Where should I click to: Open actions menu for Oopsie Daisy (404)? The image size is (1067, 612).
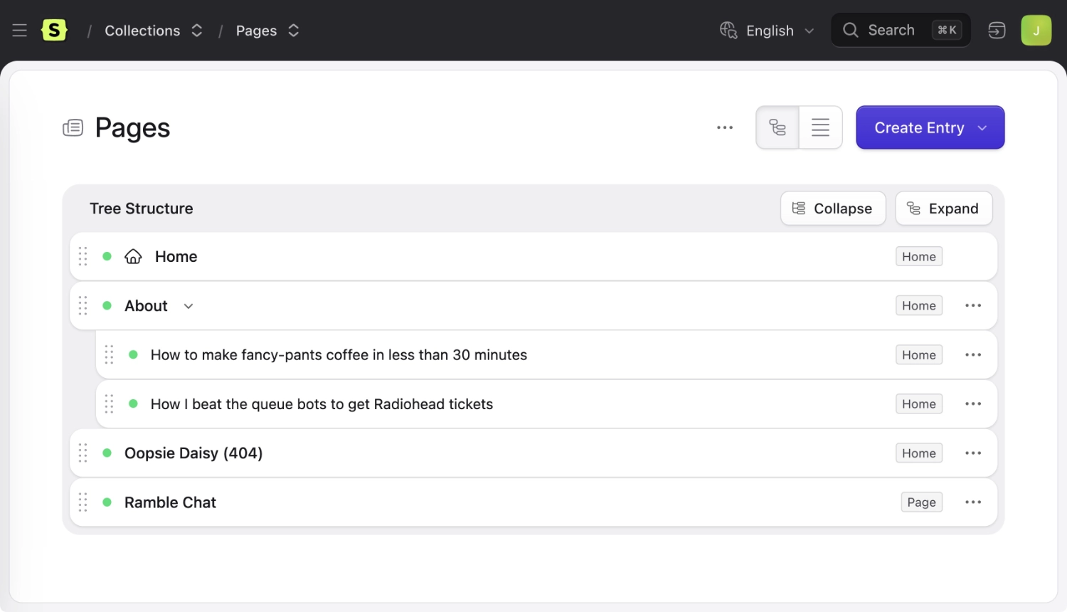[973, 453]
